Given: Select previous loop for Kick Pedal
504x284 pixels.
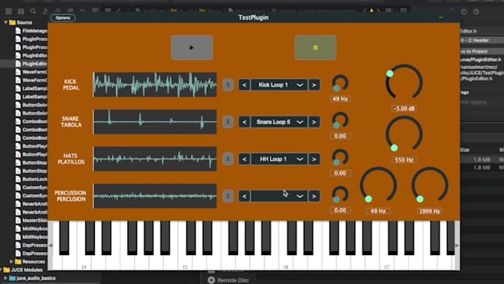Looking at the screenshot, I should click(x=245, y=85).
